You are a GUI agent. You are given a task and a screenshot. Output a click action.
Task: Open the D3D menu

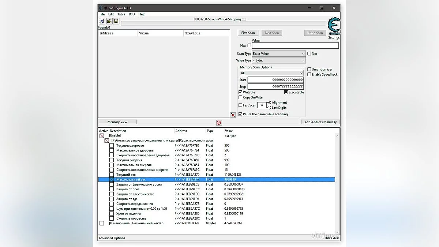click(132, 14)
